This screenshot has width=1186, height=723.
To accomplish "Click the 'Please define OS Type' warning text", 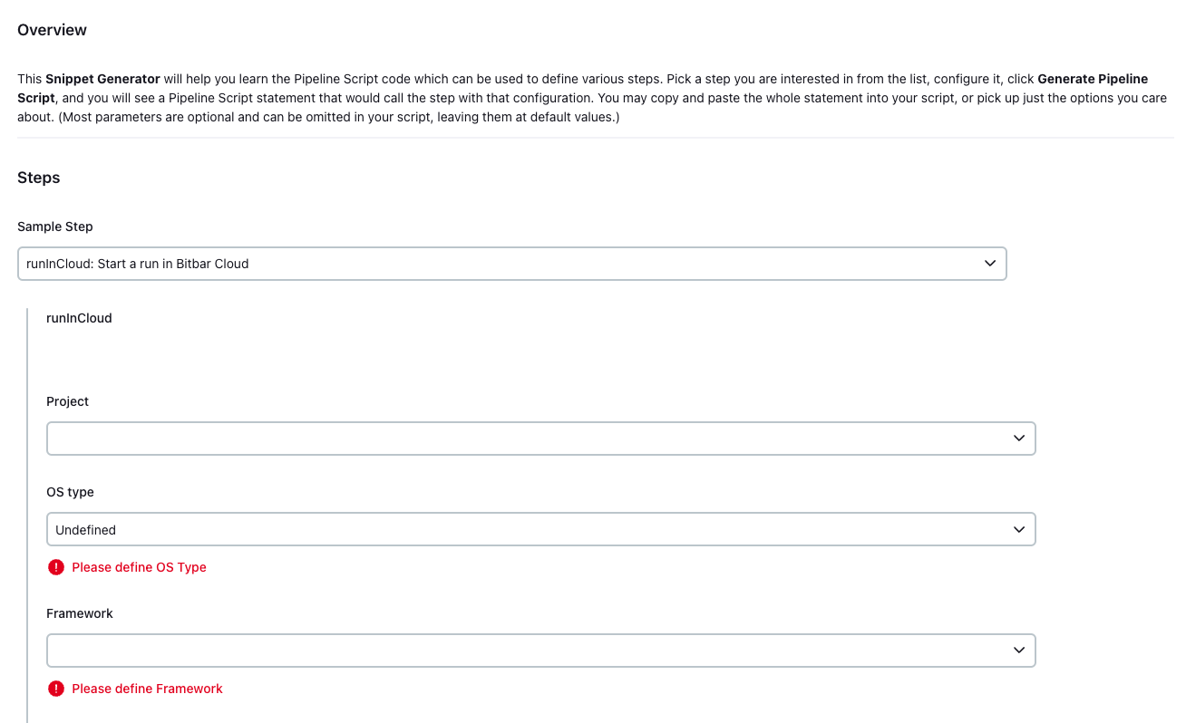I will [139, 566].
